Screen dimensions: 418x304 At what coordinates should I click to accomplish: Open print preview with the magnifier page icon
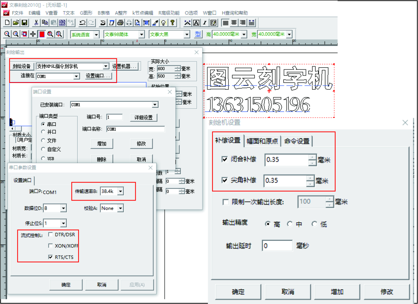pos(137,23)
